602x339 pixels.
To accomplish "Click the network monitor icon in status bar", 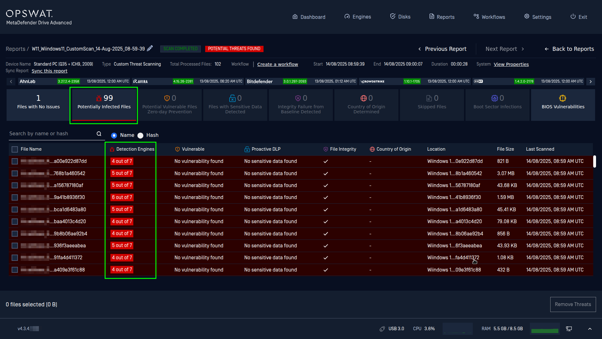I will click(x=569, y=329).
